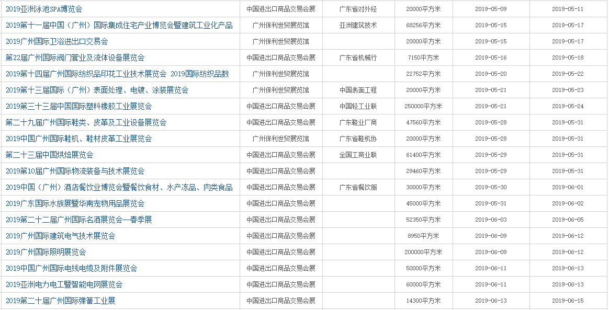Select venue 广州保利世贸展览馆 in 卫浴进出口交易会 row
The image size is (609, 310).
coord(281,41)
